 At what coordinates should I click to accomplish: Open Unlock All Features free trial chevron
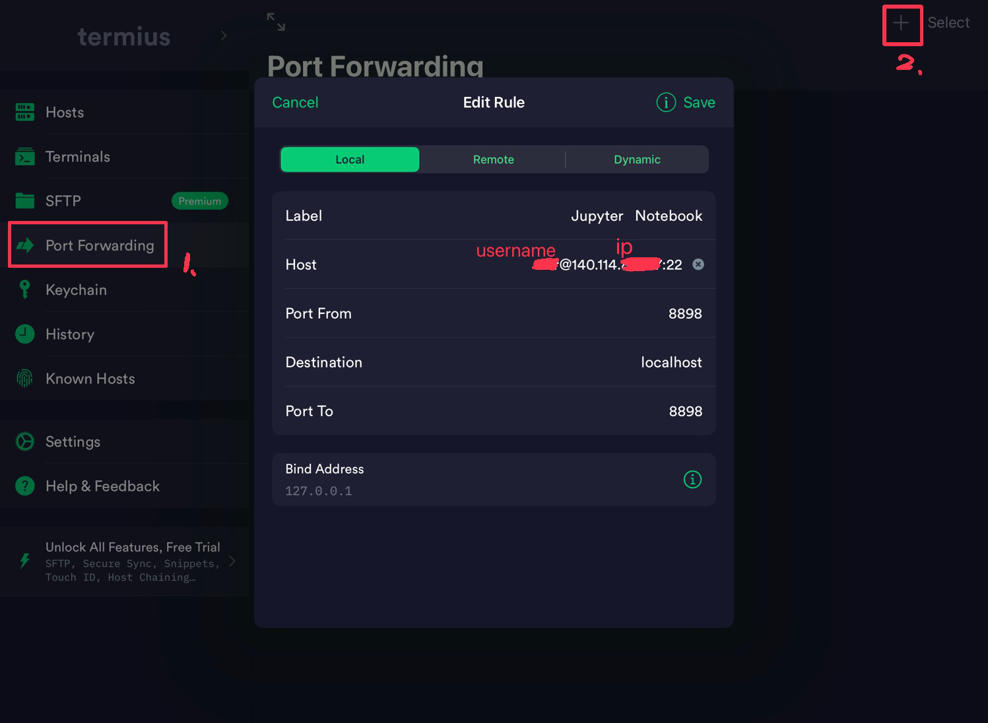pyautogui.click(x=232, y=561)
